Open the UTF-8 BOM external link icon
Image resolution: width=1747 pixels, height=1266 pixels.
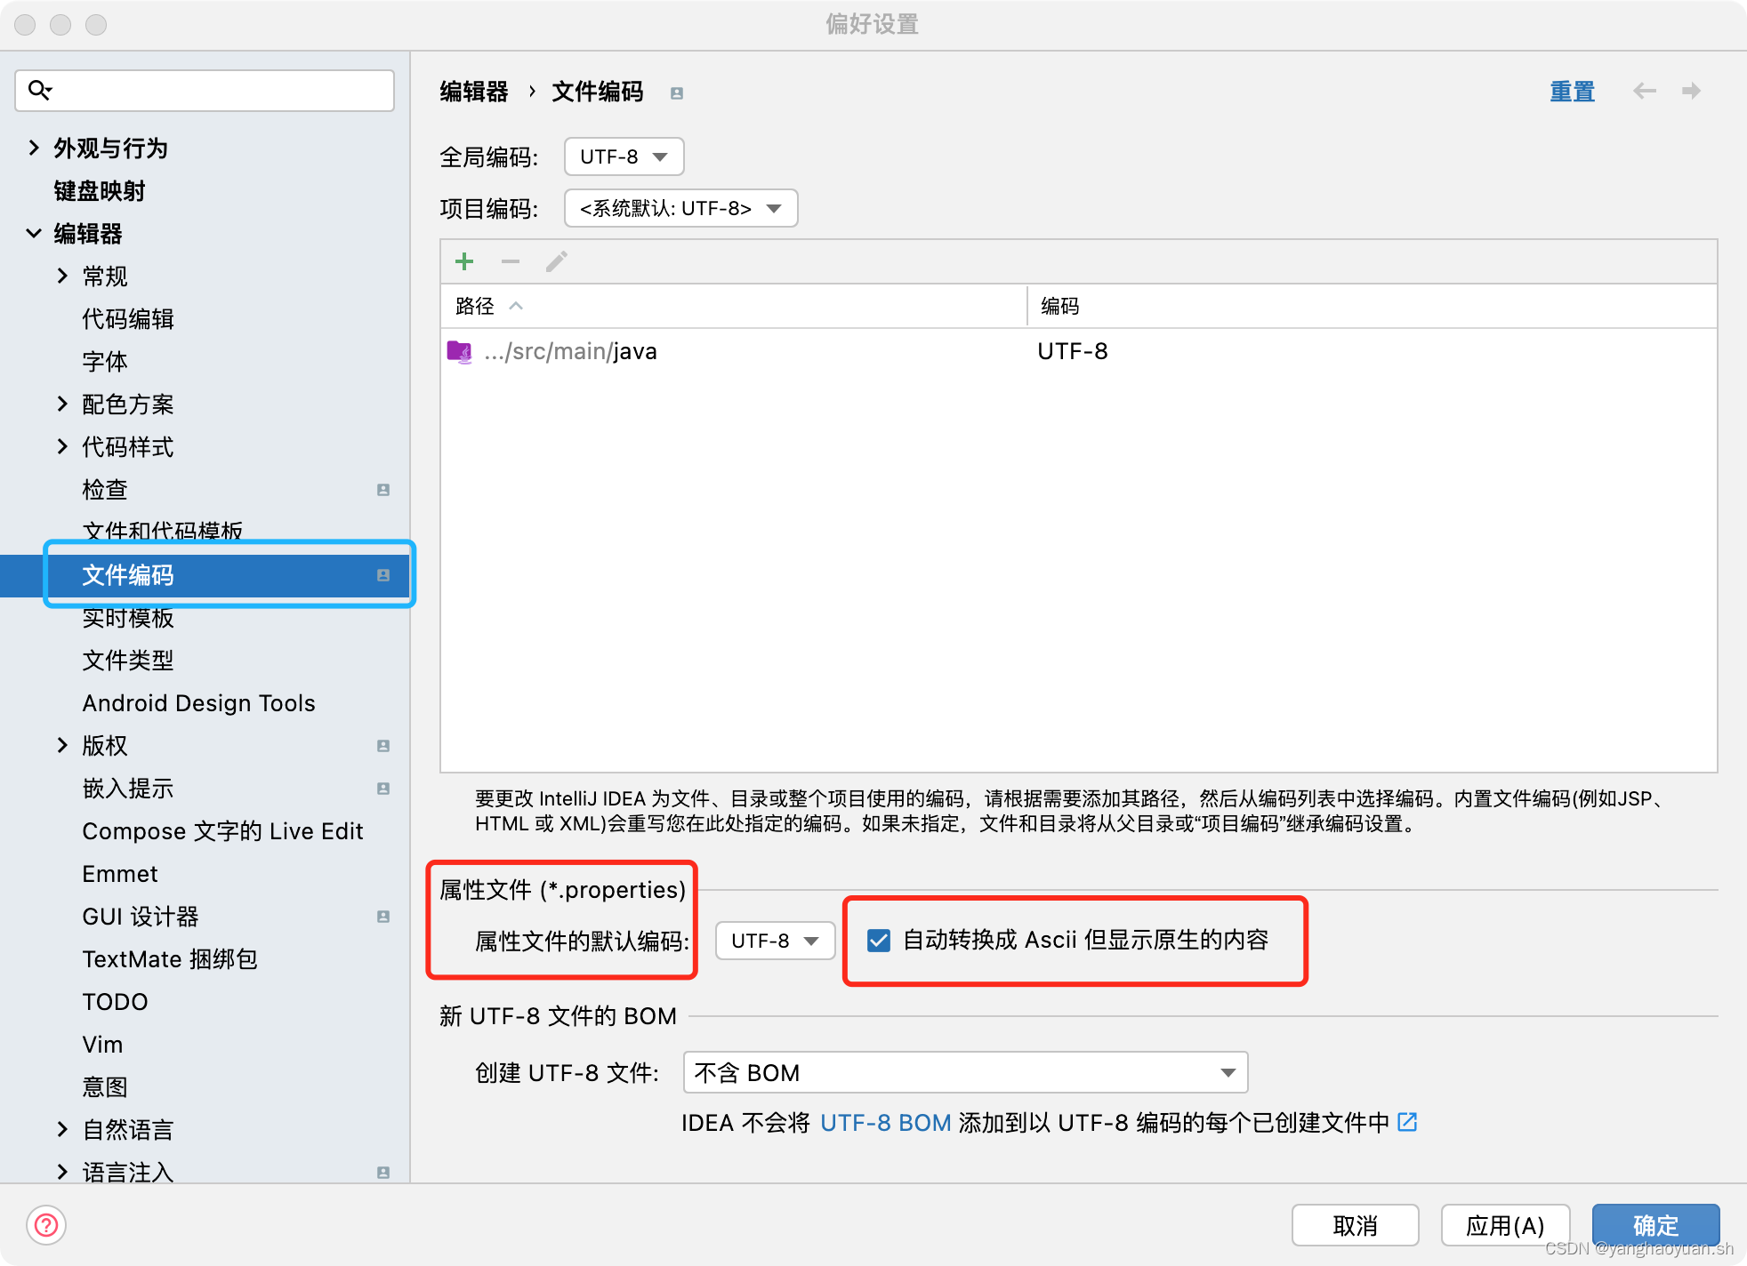(1407, 1123)
